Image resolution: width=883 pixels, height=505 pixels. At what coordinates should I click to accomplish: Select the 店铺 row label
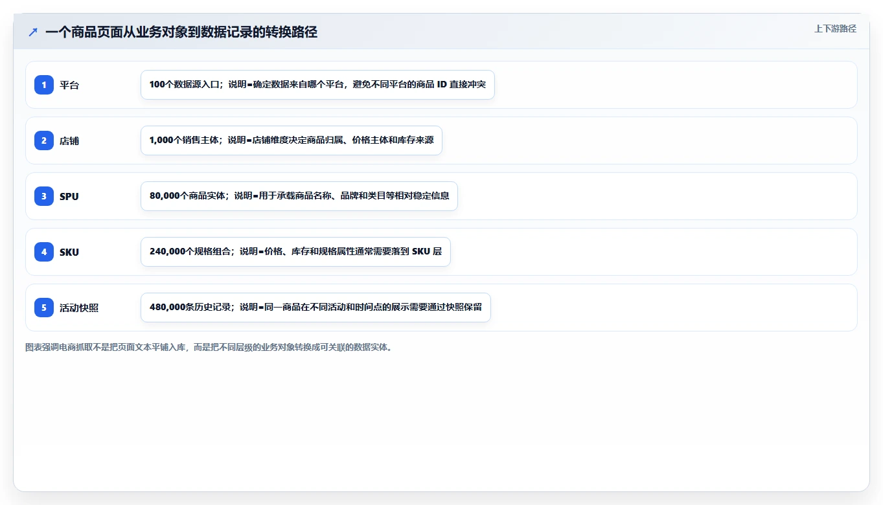click(69, 140)
